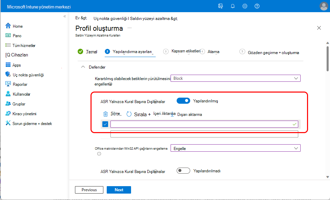Screen dimensions: 330x200
Task: Open the user account avatar
Action: tap(324, 6)
